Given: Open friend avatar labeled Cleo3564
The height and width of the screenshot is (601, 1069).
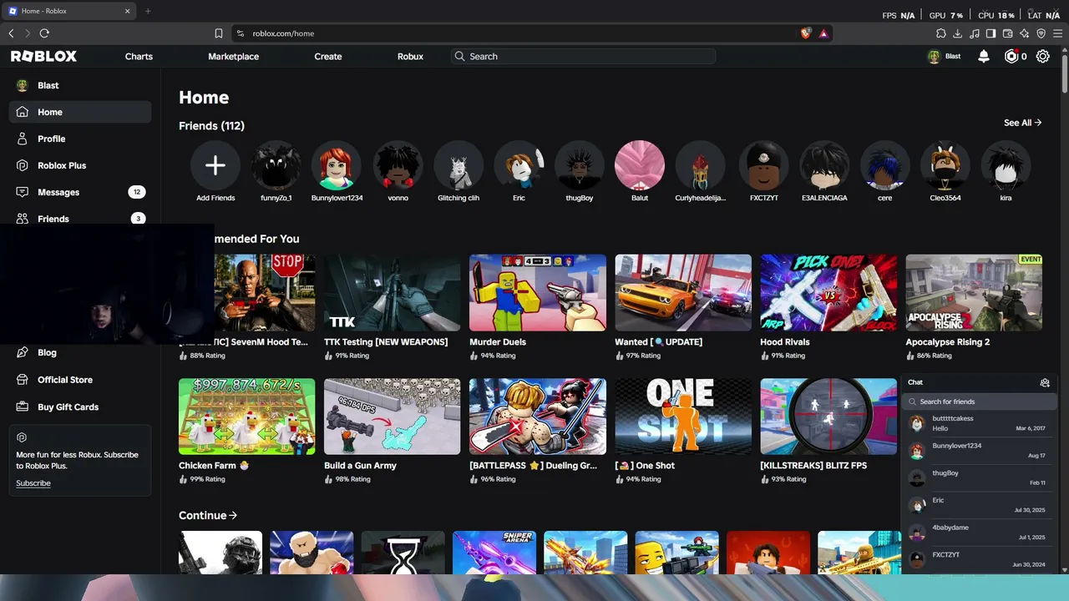Looking at the screenshot, I should tap(945, 165).
